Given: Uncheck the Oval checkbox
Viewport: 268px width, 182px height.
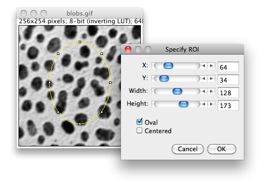Looking at the screenshot, I should pyautogui.click(x=139, y=122).
